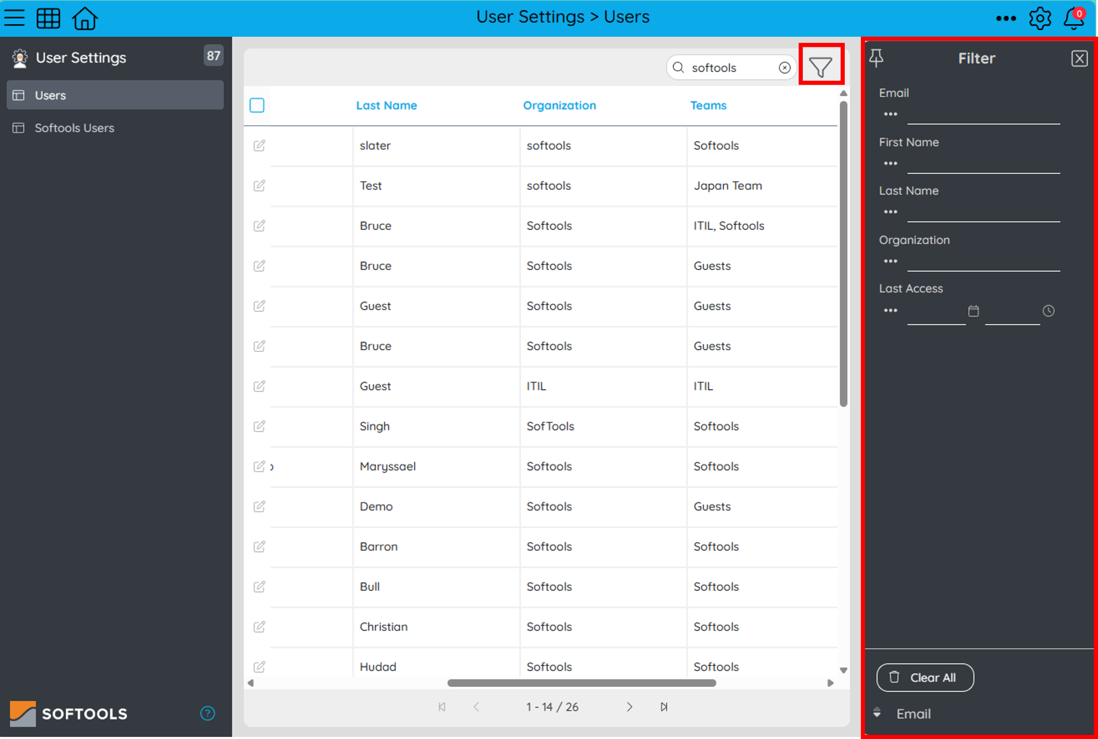Focus the Last Name filter input
Screen dimensions: 1098x739
(x=983, y=213)
